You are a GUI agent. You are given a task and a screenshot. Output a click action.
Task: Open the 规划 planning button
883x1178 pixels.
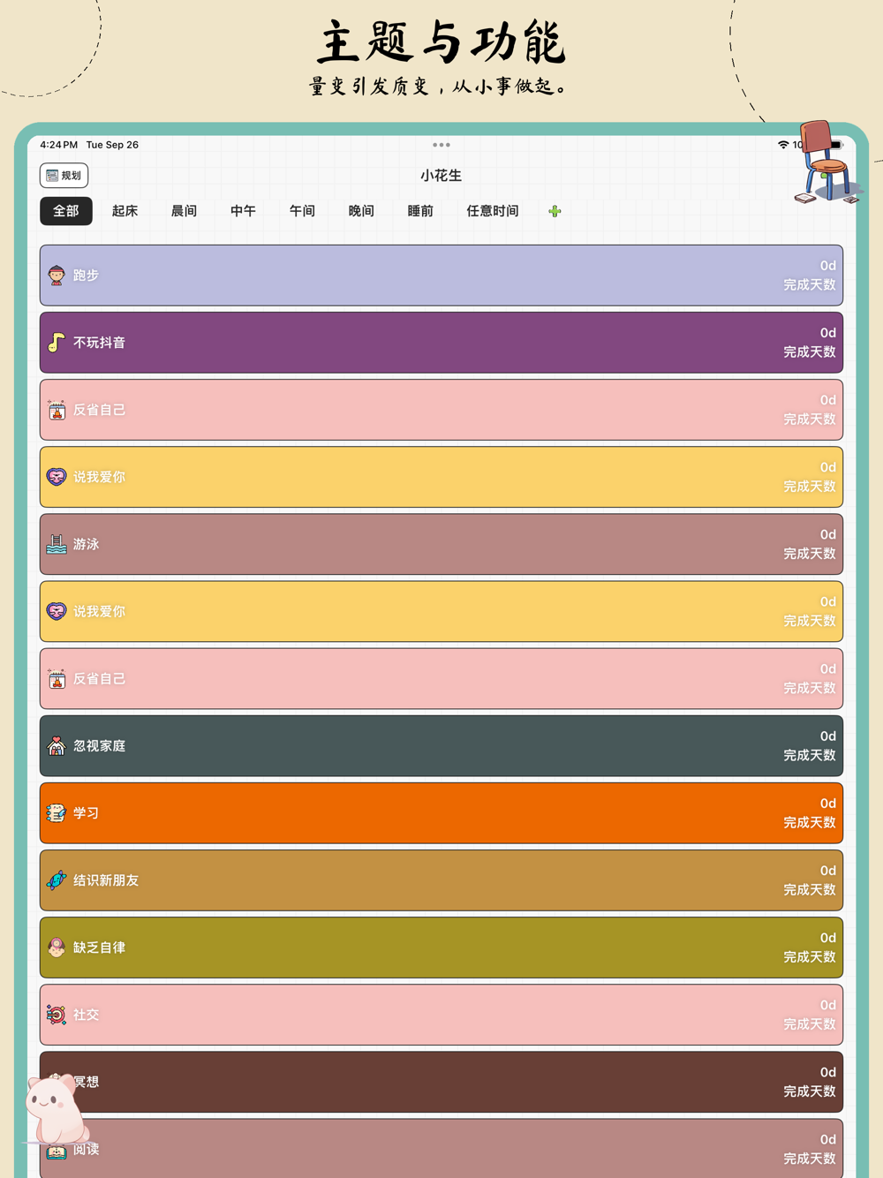[64, 176]
